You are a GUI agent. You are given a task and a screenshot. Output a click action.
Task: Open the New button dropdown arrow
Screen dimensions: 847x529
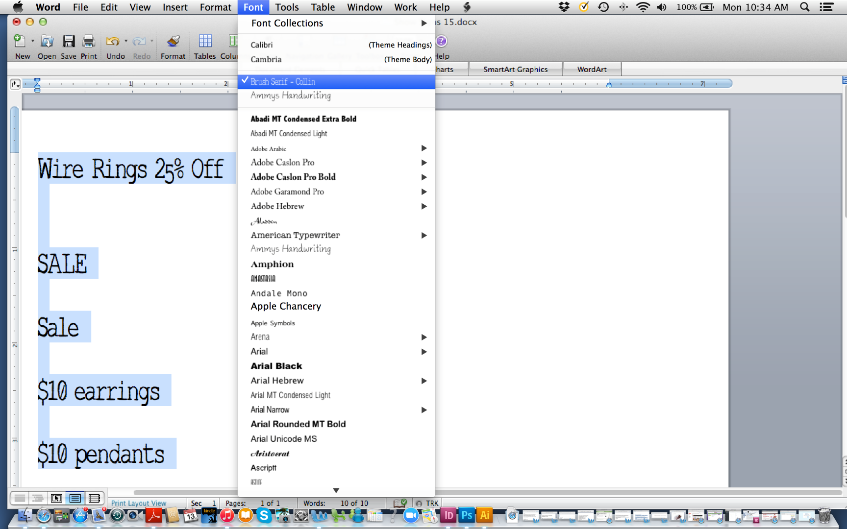click(x=31, y=41)
